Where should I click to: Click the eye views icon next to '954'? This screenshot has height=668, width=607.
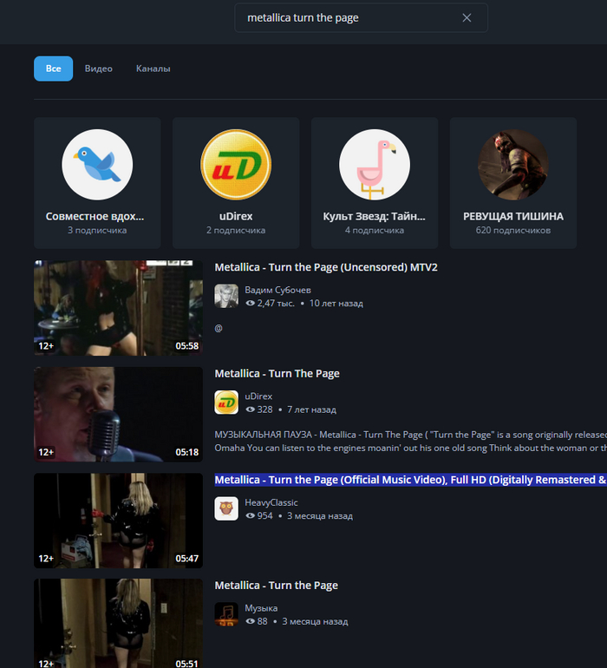click(251, 516)
